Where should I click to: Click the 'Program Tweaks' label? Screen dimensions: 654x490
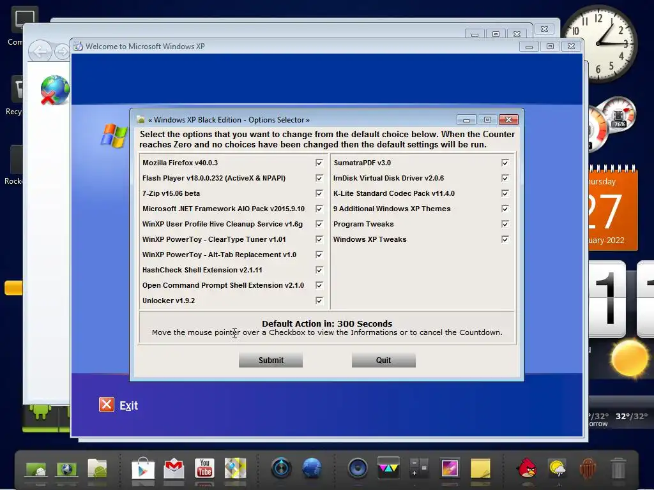[x=363, y=224]
